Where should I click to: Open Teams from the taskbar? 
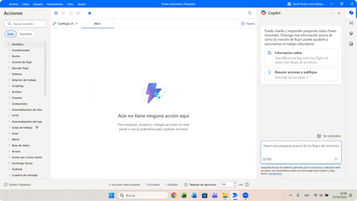215,195
